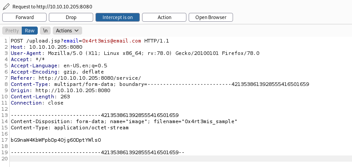
Task: Click the Content-Disposition form-data line
Action: [124, 121]
